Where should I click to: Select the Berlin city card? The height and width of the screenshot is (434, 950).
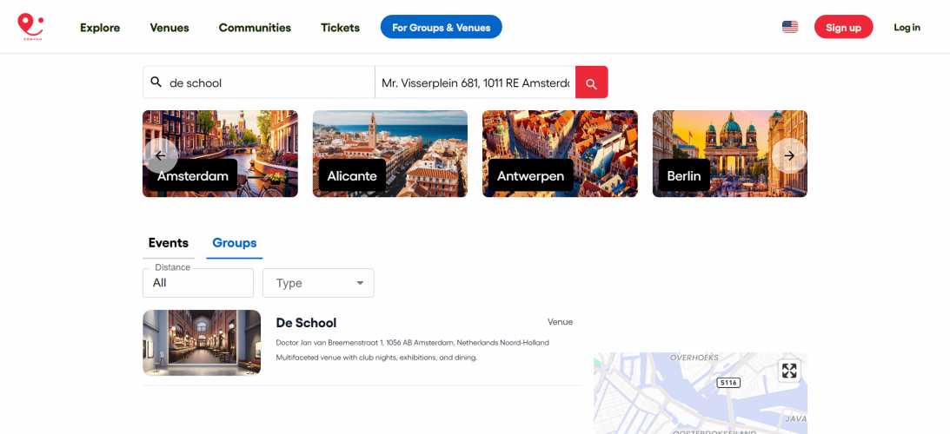[x=730, y=154]
